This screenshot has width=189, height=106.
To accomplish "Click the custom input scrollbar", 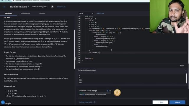I will pos(186,79).
